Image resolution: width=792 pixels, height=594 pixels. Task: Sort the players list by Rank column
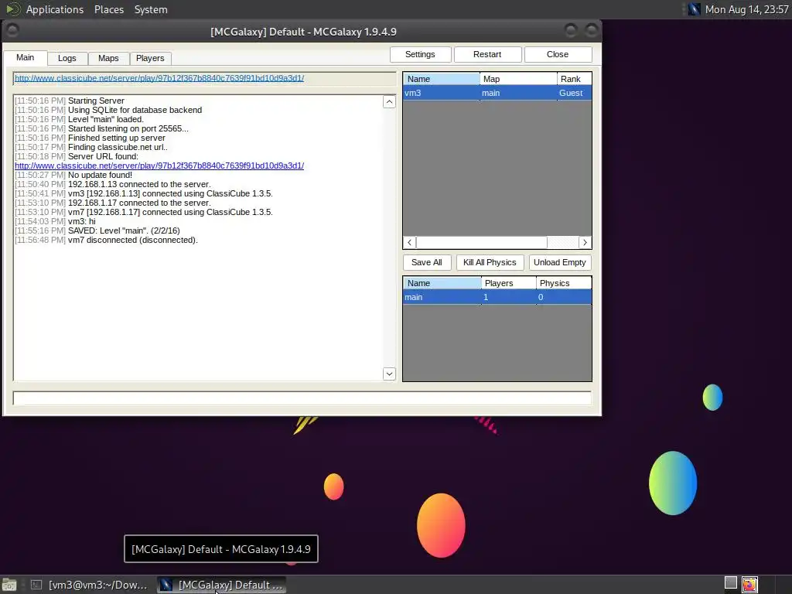click(x=575, y=80)
